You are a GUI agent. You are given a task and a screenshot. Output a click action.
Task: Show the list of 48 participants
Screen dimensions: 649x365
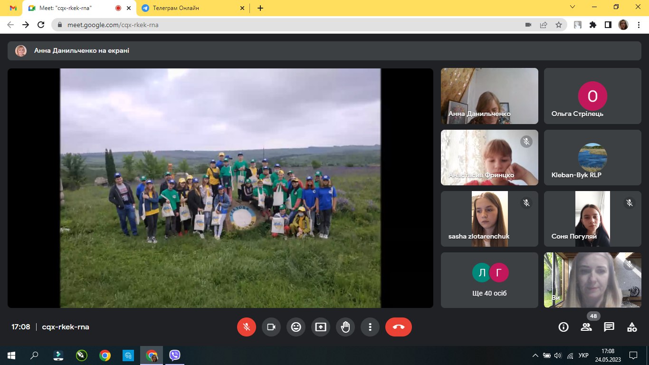[x=586, y=327]
